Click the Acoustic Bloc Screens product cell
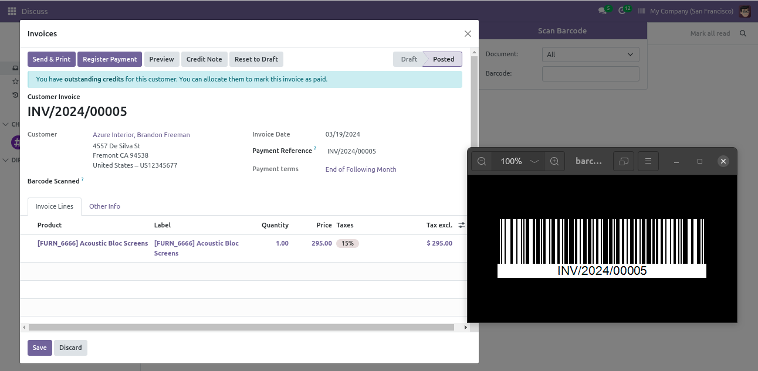 tap(93, 243)
